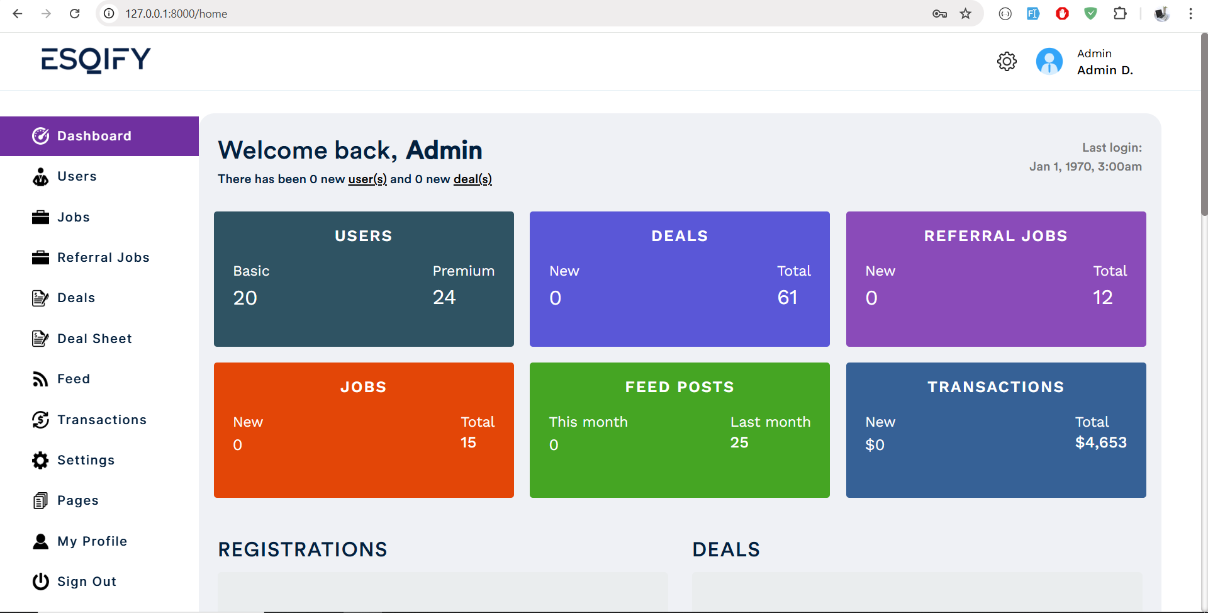
Task: Open Deals in the sidebar menu
Action: point(76,298)
